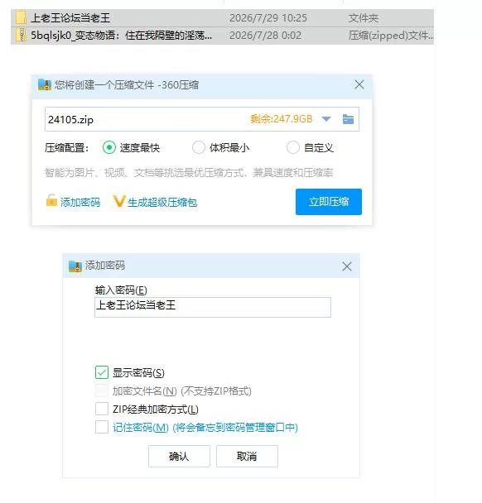This screenshot has width=482, height=503.
Task: Check the 记住密码(M) checkbox
Action: (x=102, y=427)
